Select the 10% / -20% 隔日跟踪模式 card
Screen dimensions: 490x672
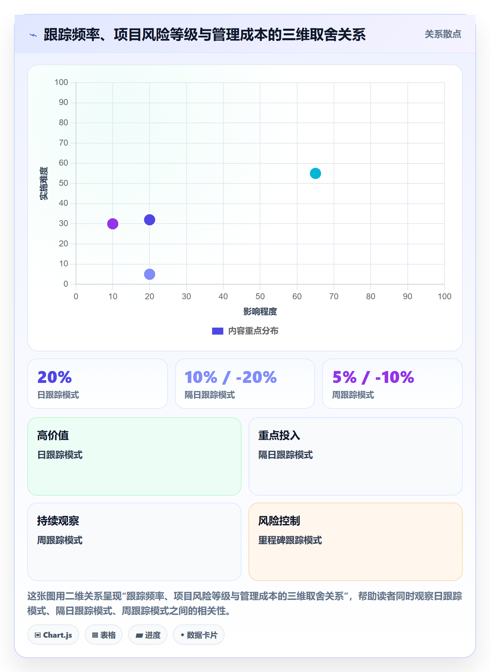(245, 384)
